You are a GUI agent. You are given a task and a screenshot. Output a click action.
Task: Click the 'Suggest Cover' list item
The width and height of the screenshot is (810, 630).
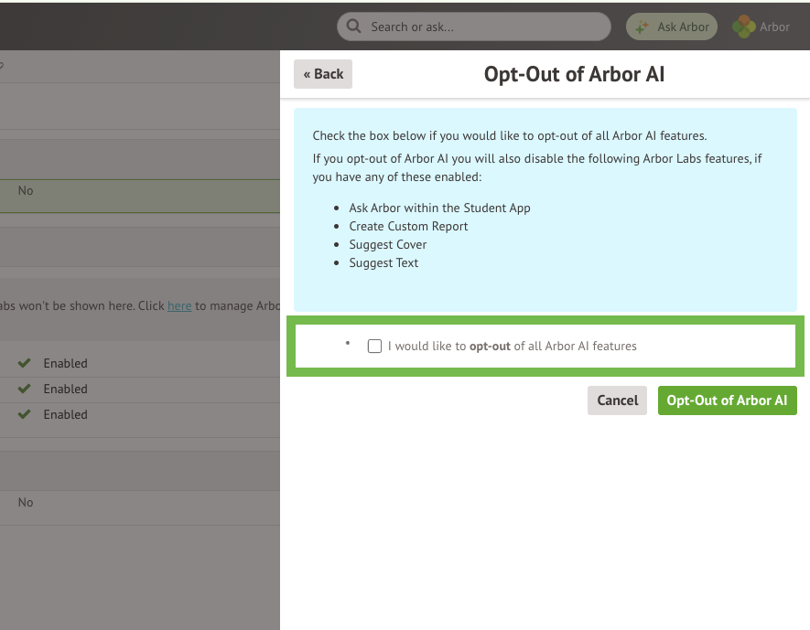pos(387,244)
